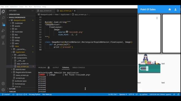
Task: Open the Help menu
Action: tap(44, 7)
